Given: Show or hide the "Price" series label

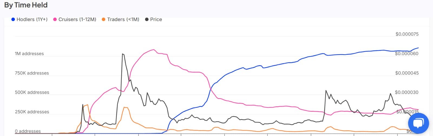Looking at the screenshot, I should click(x=156, y=19).
